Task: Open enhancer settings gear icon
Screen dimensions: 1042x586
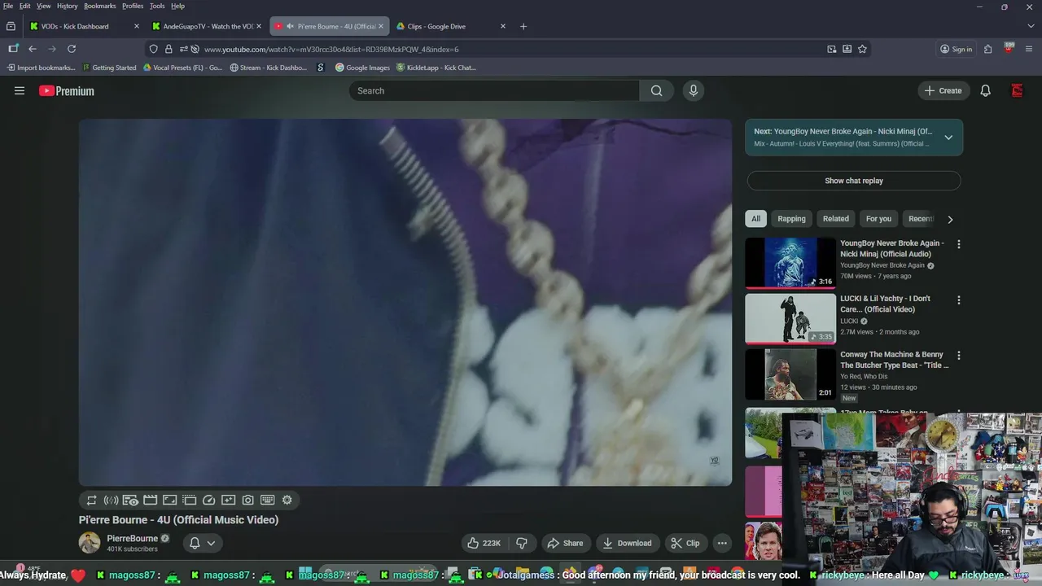Action: click(x=287, y=500)
